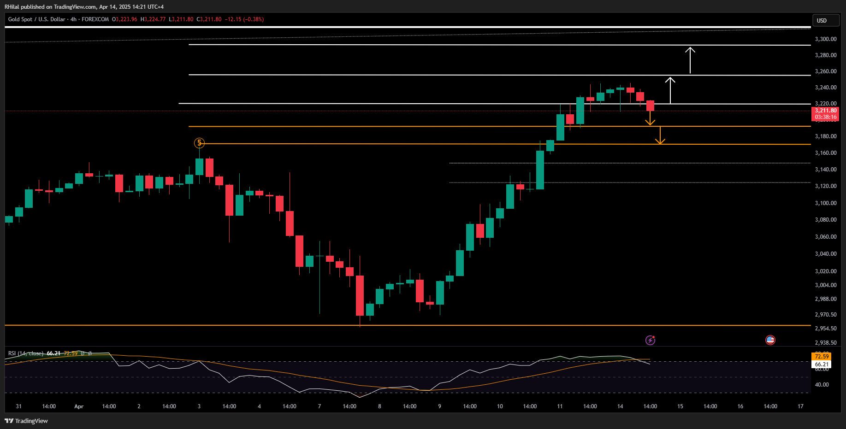The width and height of the screenshot is (846, 429).
Task: Click the FOREXCOM exchange label
Action: (95, 19)
